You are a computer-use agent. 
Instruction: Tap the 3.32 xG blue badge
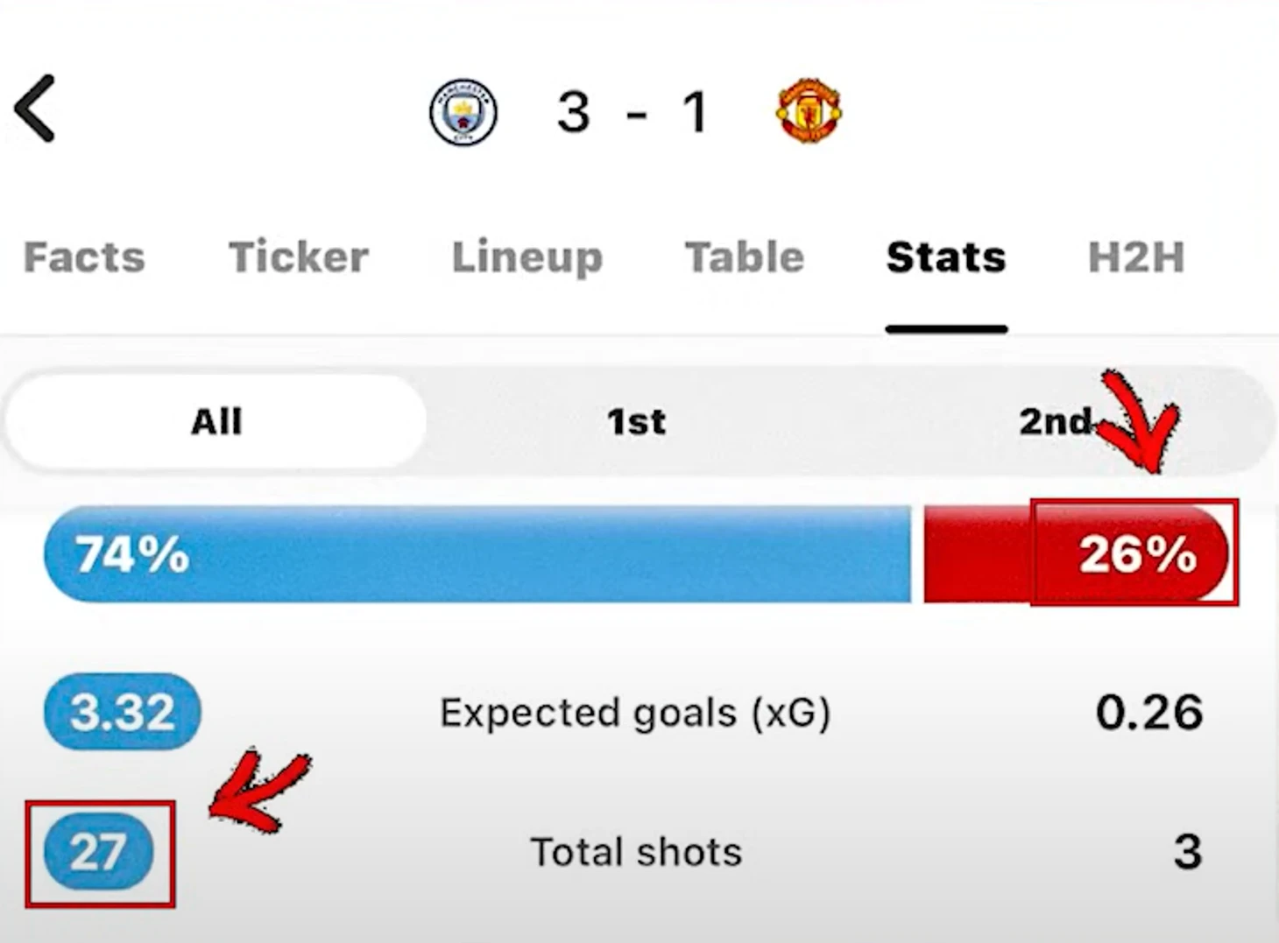click(x=122, y=712)
